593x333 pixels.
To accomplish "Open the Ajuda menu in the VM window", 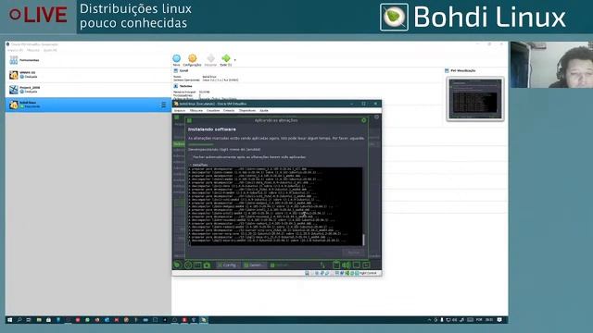I will [x=264, y=111].
